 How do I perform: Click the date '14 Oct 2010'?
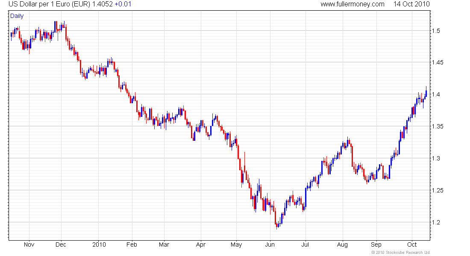click(411, 4)
